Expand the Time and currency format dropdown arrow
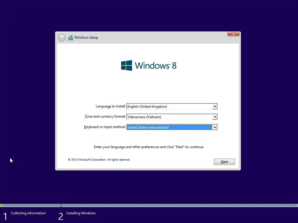 click(x=215, y=117)
